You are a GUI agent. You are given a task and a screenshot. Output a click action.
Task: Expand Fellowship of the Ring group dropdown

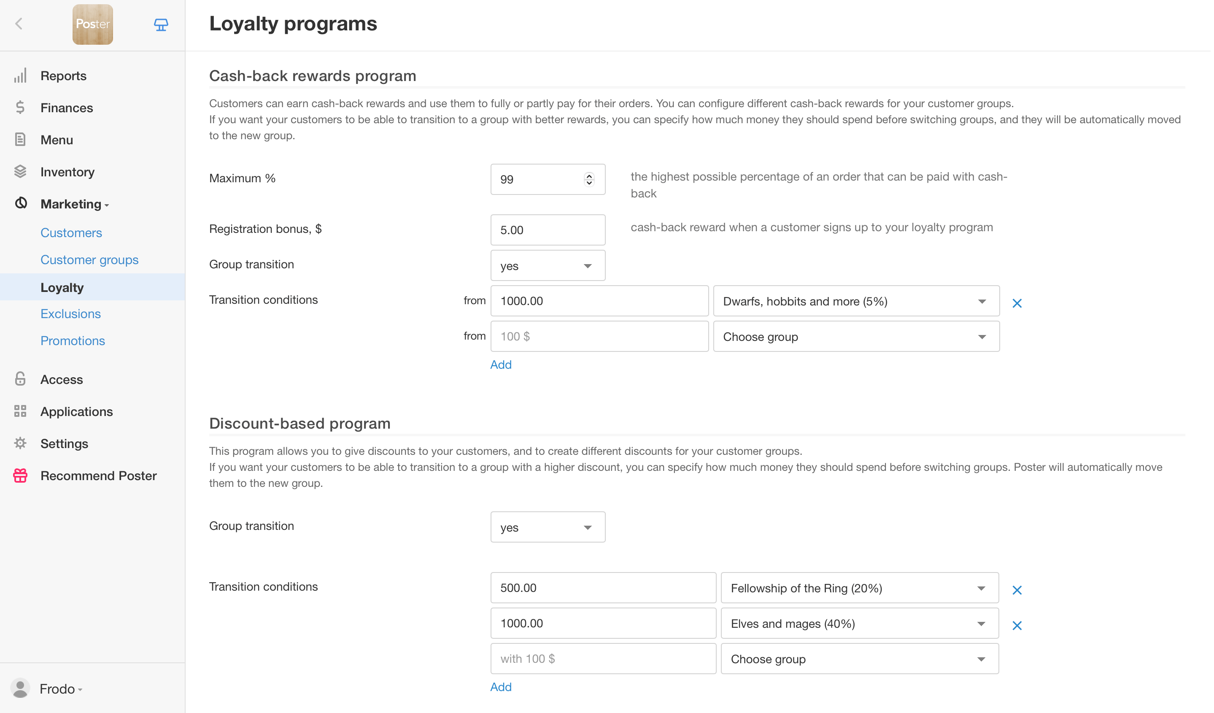coord(859,588)
